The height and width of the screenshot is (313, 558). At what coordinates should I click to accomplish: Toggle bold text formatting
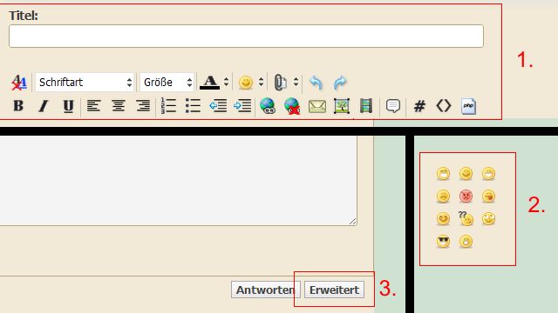pos(18,106)
